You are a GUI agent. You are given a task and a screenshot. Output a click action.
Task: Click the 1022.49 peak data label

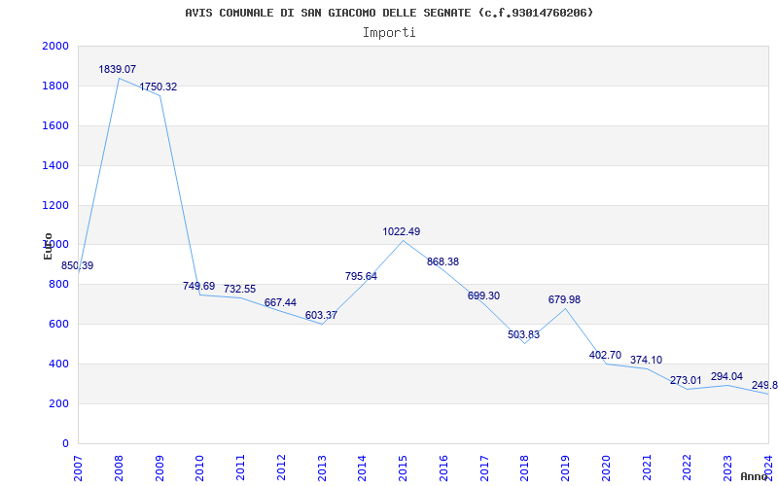point(402,231)
